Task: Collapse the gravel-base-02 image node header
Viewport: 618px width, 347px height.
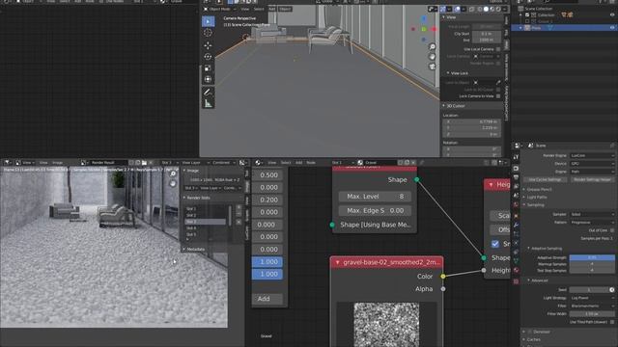Action: 337,262
